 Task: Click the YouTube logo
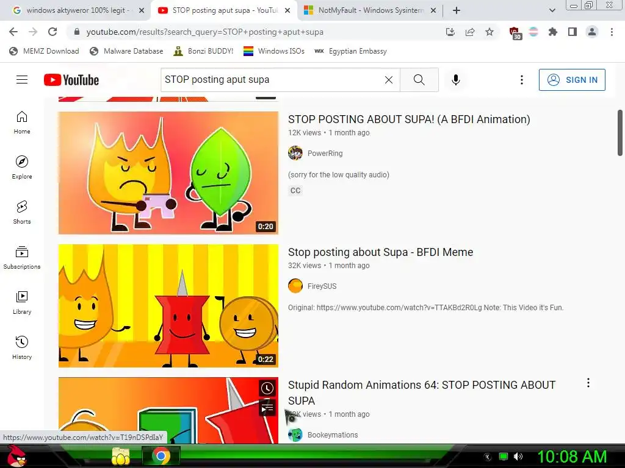coord(71,80)
